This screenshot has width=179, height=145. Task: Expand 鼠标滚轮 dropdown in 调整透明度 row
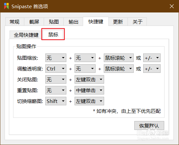click(119, 69)
